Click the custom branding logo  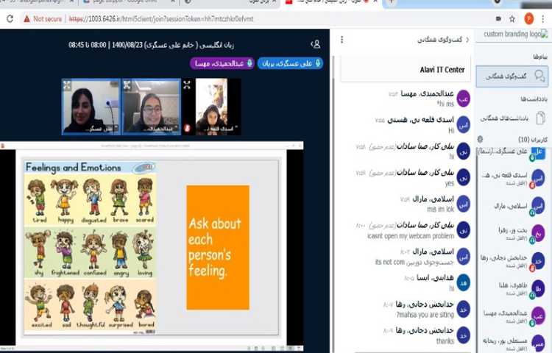[x=516, y=34]
